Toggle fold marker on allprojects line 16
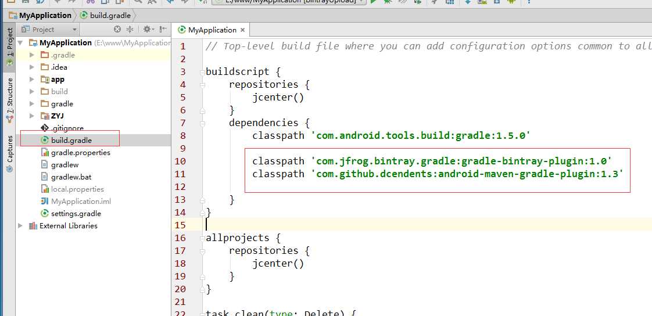This screenshot has height=316, width=652. (x=202, y=238)
